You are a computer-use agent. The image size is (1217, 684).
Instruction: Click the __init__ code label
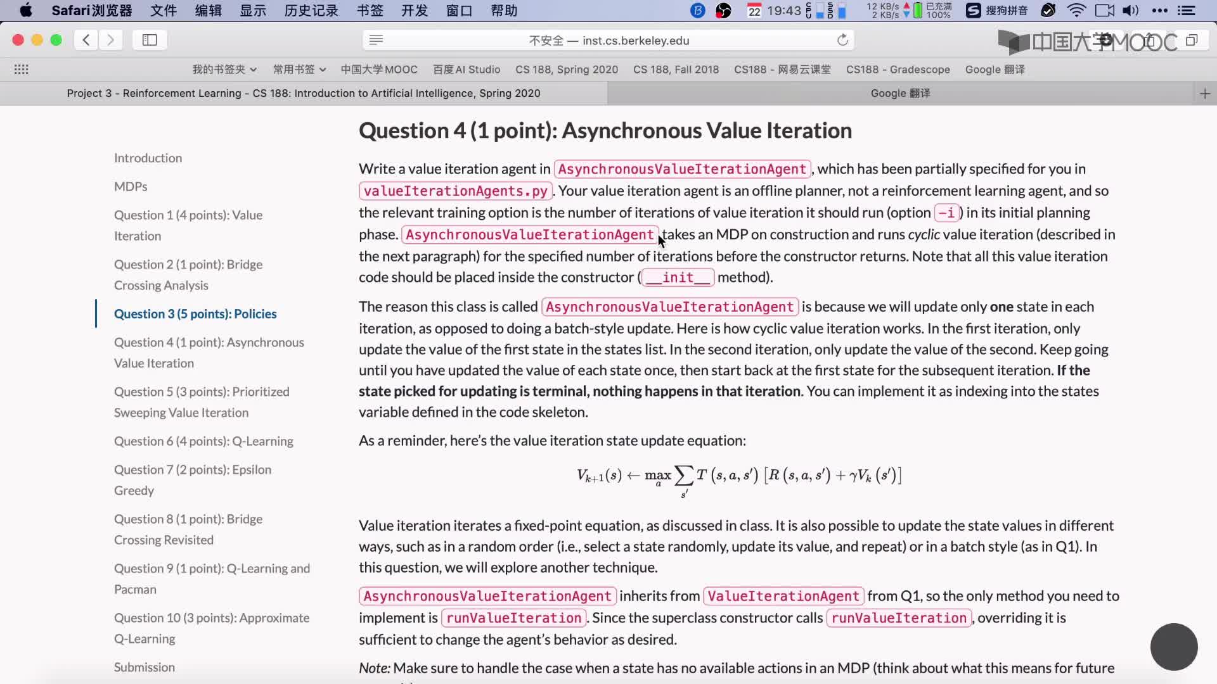tap(678, 277)
